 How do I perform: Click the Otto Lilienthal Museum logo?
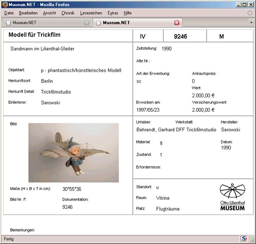232,197
